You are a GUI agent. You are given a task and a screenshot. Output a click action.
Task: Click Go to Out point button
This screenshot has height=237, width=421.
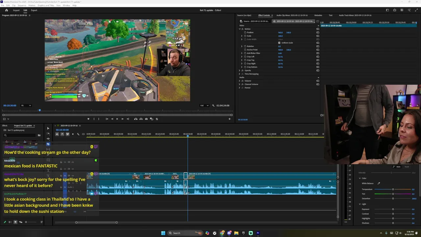(128, 119)
